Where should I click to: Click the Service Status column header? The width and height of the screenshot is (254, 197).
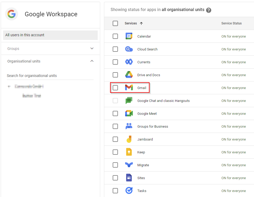231,23
